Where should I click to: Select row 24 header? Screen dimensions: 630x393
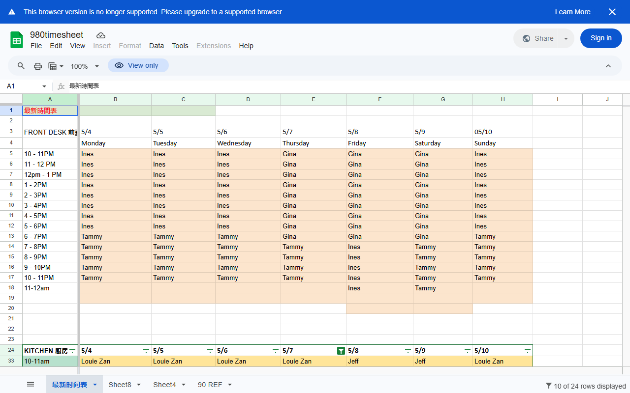click(x=11, y=350)
